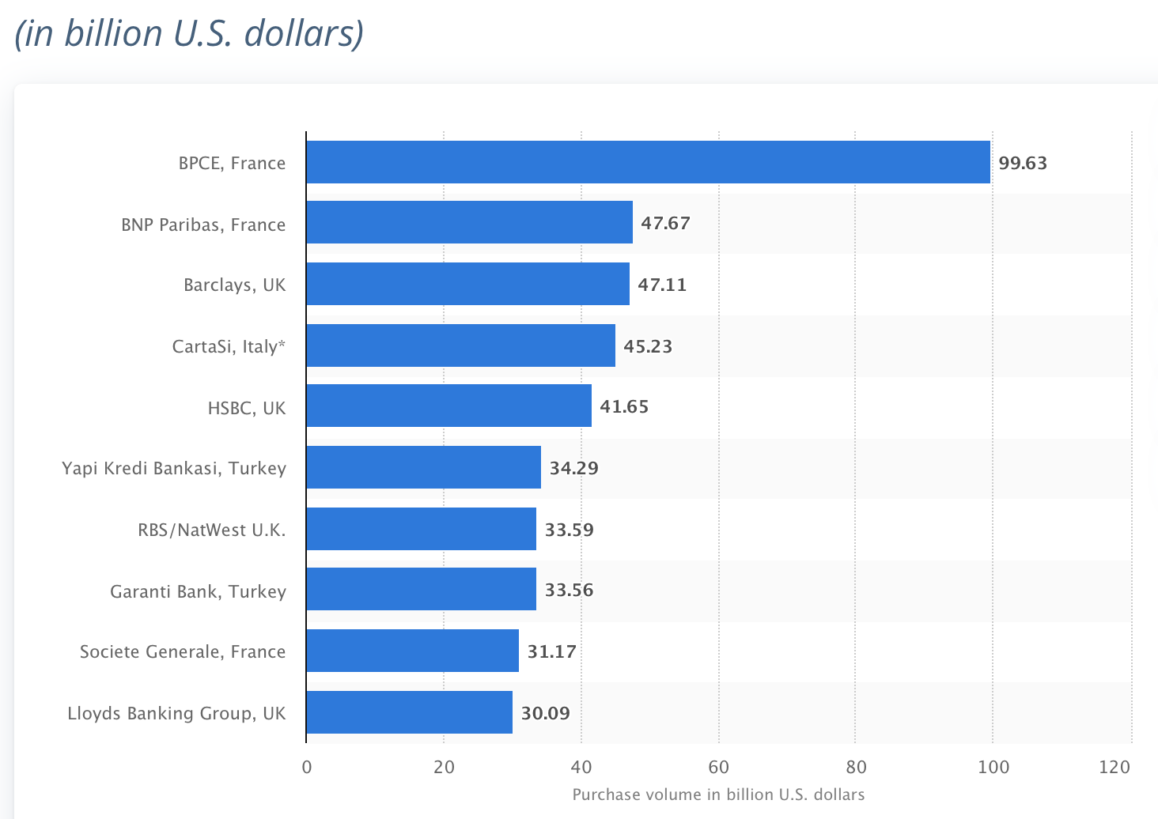Click the 47.67 value label

point(665,223)
